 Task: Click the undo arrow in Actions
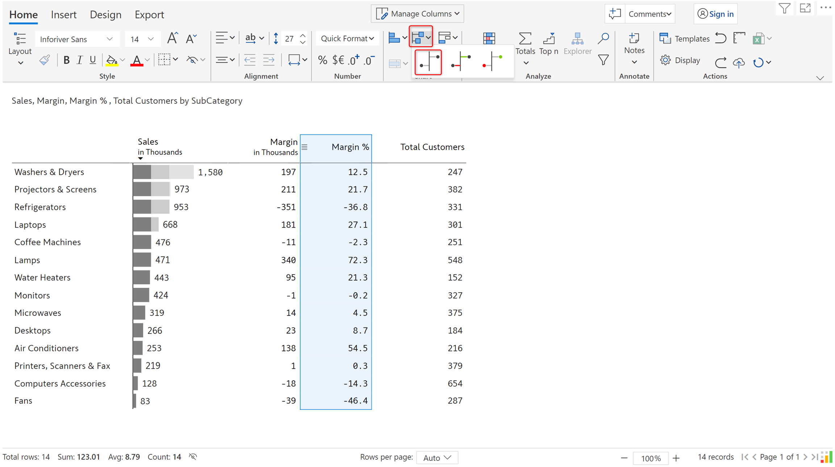(x=720, y=38)
